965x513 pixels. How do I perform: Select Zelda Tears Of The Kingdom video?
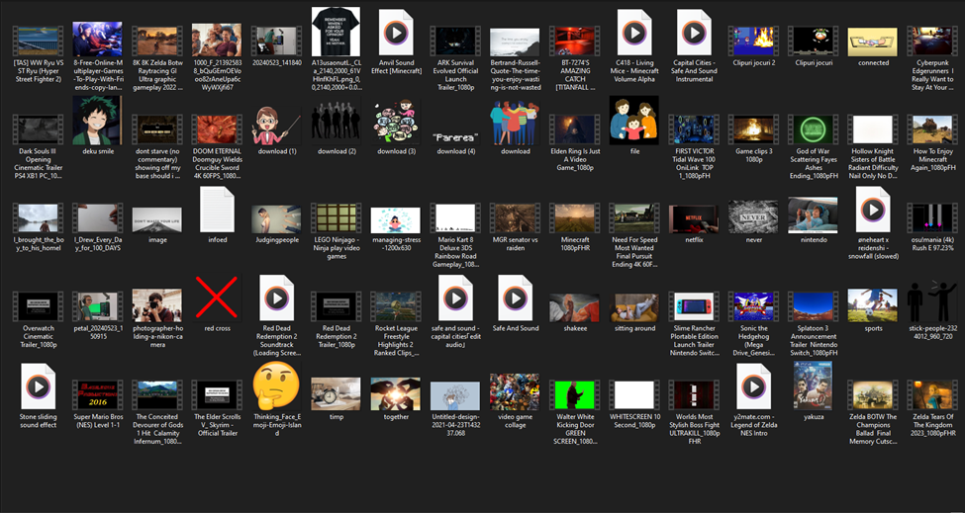[x=932, y=395]
